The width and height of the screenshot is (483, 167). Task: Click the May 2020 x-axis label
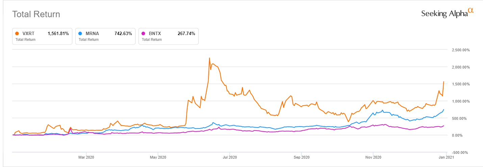158,157
